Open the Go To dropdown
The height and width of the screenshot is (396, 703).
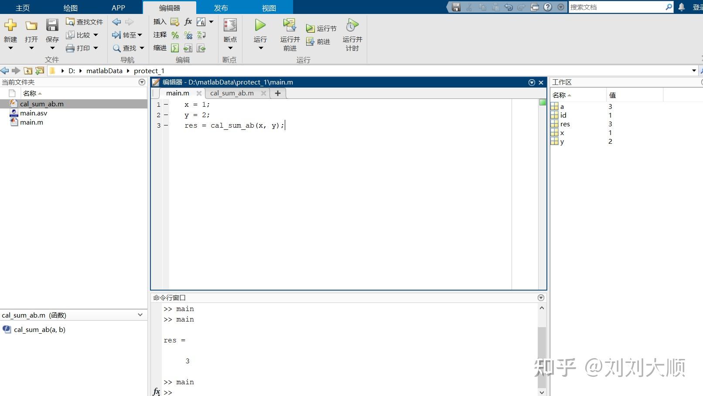(x=140, y=35)
